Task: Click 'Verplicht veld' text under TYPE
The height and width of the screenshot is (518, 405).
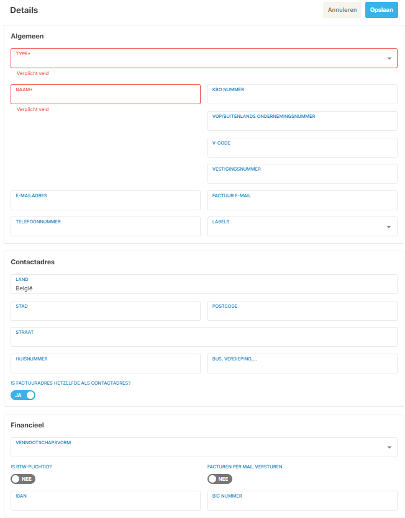Action: pos(33,73)
